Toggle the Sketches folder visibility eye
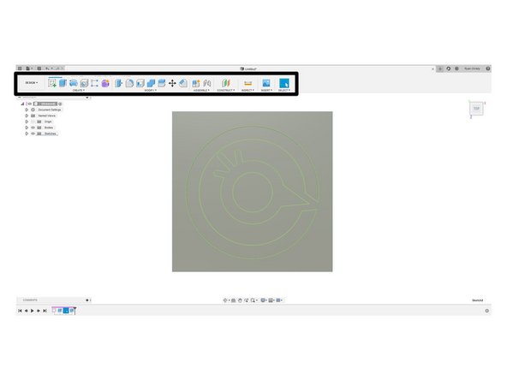 pos(33,134)
